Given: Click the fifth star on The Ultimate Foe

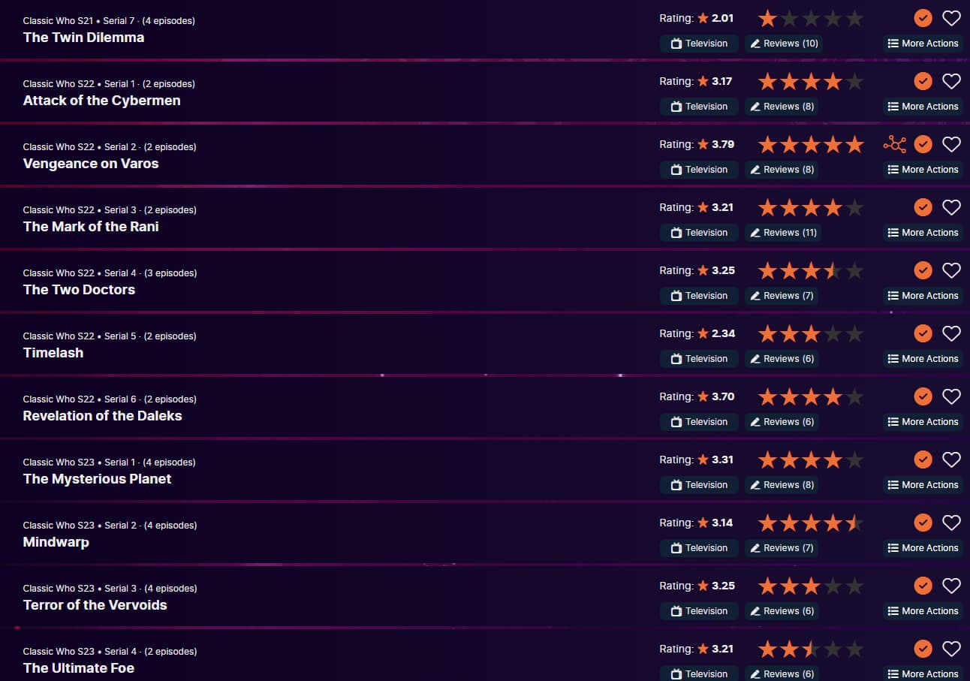Looking at the screenshot, I should pos(854,649).
